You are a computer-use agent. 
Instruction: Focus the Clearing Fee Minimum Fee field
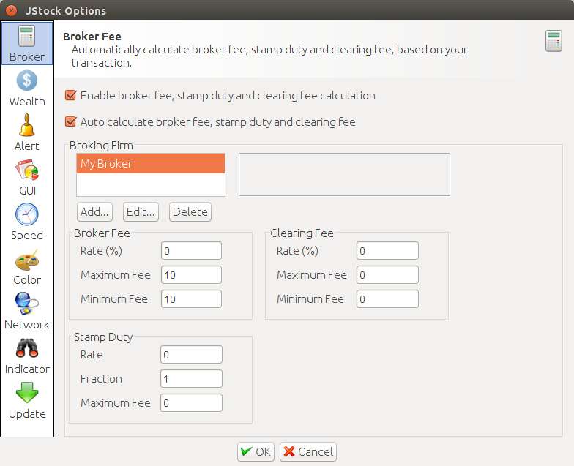387,298
